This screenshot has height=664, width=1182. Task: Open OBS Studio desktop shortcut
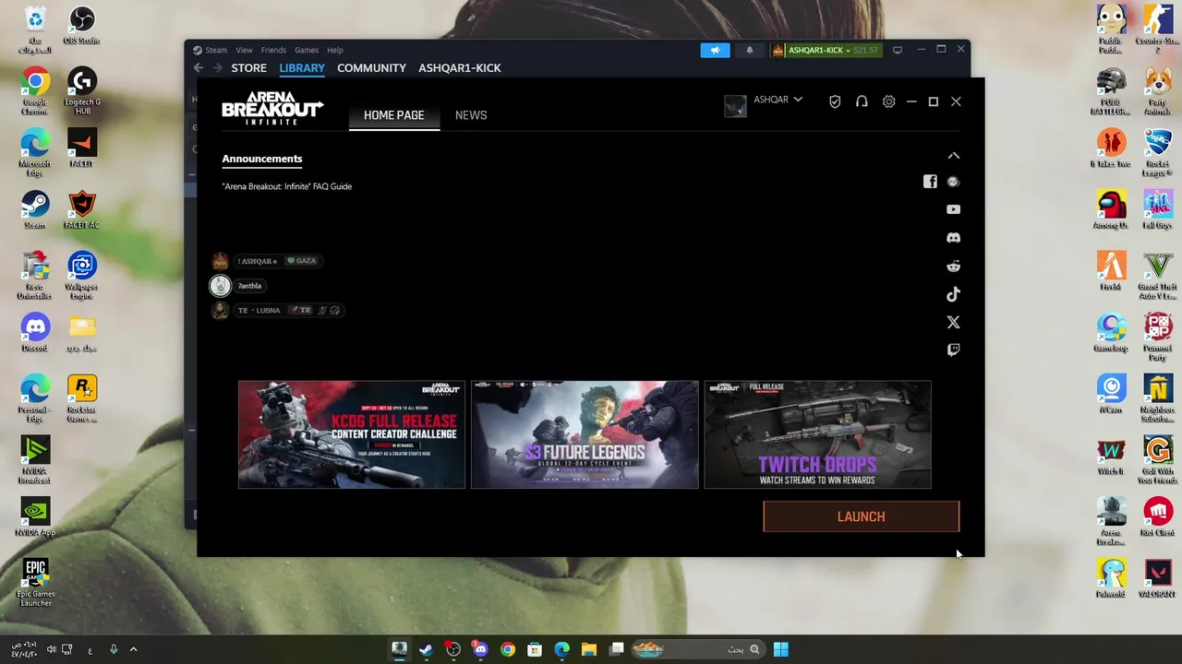click(x=81, y=26)
